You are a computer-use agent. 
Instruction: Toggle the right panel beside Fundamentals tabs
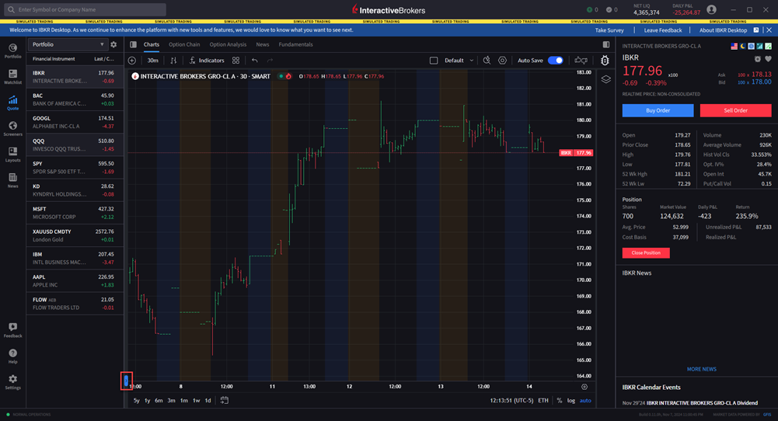point(605,44)
